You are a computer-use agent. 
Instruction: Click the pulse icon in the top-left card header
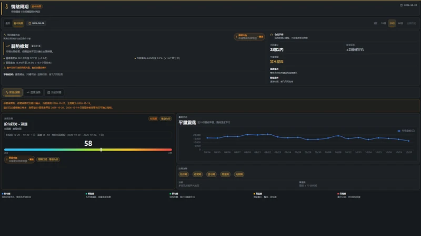5,35
